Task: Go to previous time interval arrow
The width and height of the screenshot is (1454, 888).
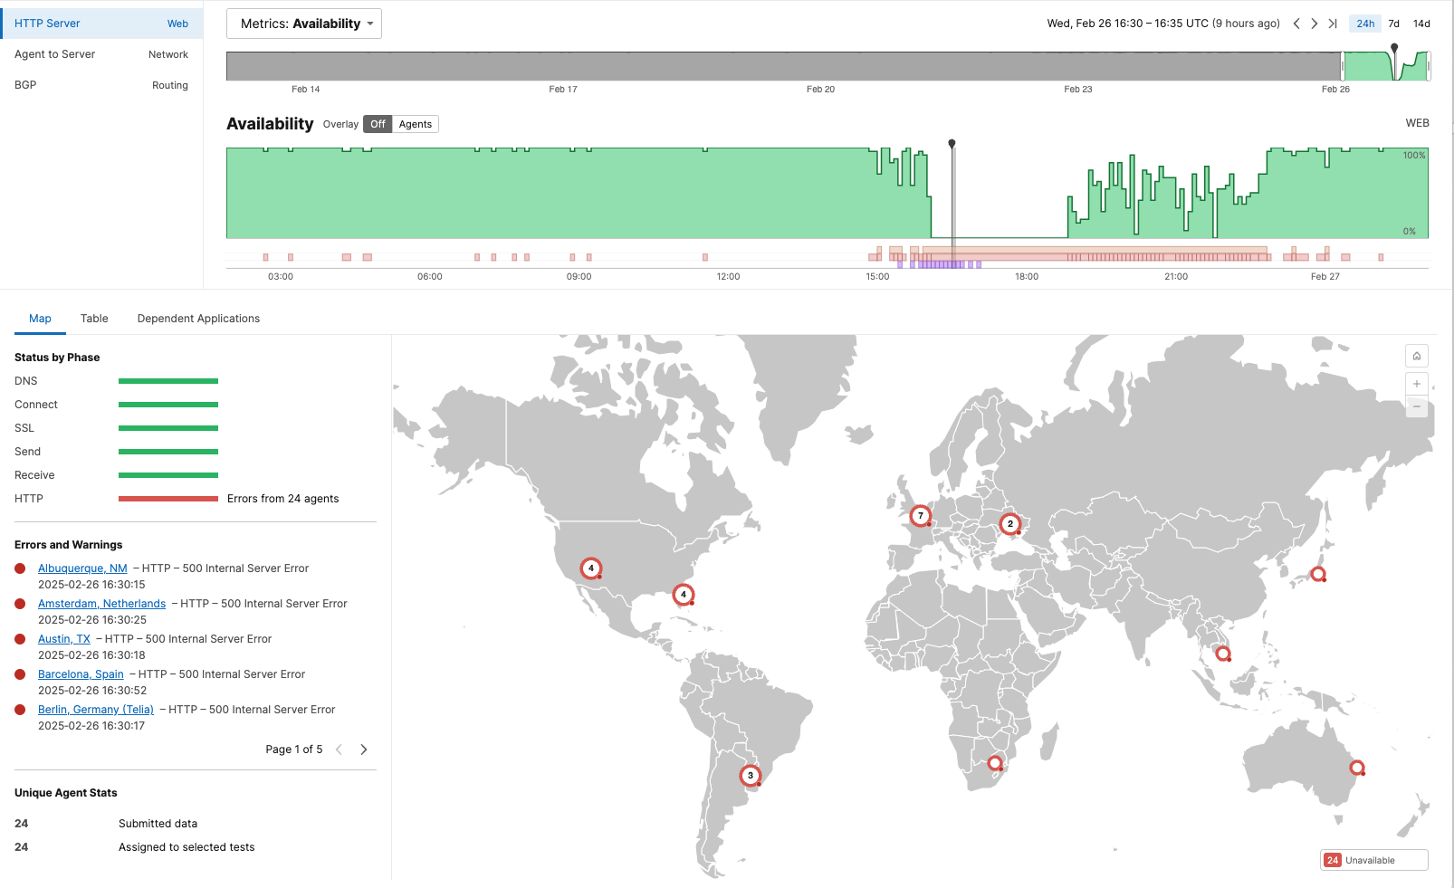Action: point(1296,24)
